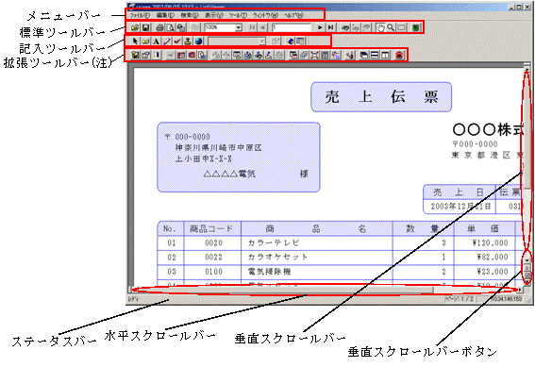Viewport: 535px width, 367px height.
Task: Go to the next page
Action: 320,27
